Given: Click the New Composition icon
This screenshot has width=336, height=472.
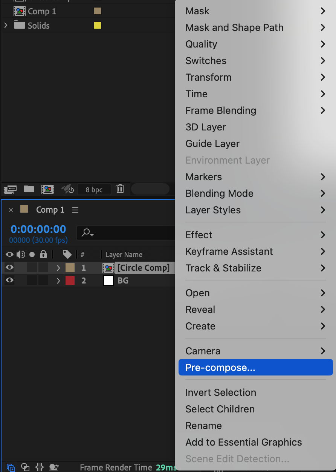Looking at the screenshot, I should point(48,189).
